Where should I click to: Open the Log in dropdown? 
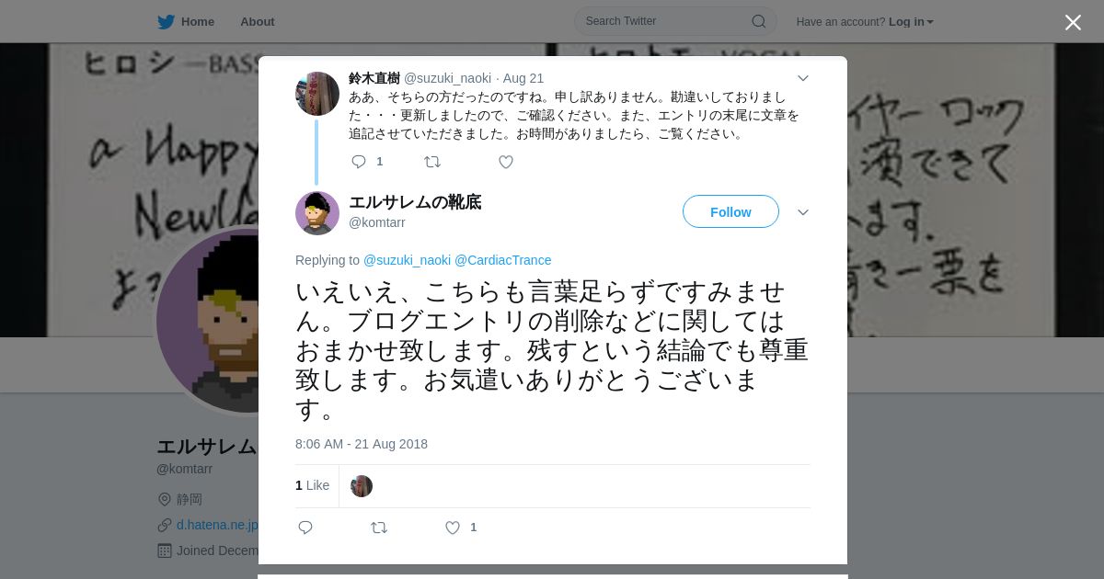coord(911,22)
